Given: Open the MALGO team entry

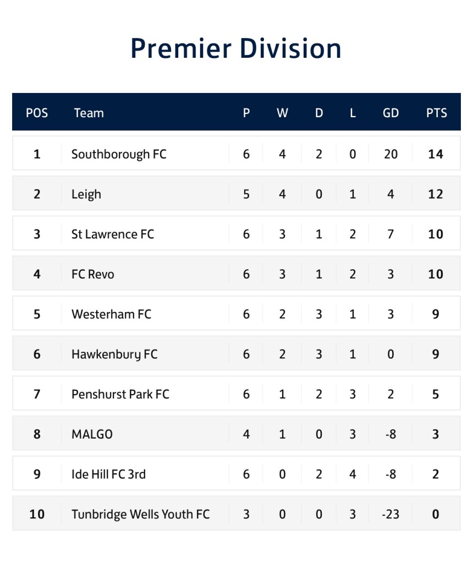Looking at the screenshot, I should tap(92, 434).
